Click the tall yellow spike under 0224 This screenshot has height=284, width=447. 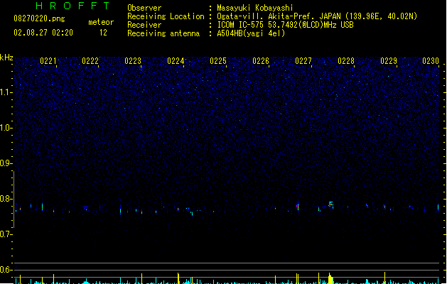(178, 278)
